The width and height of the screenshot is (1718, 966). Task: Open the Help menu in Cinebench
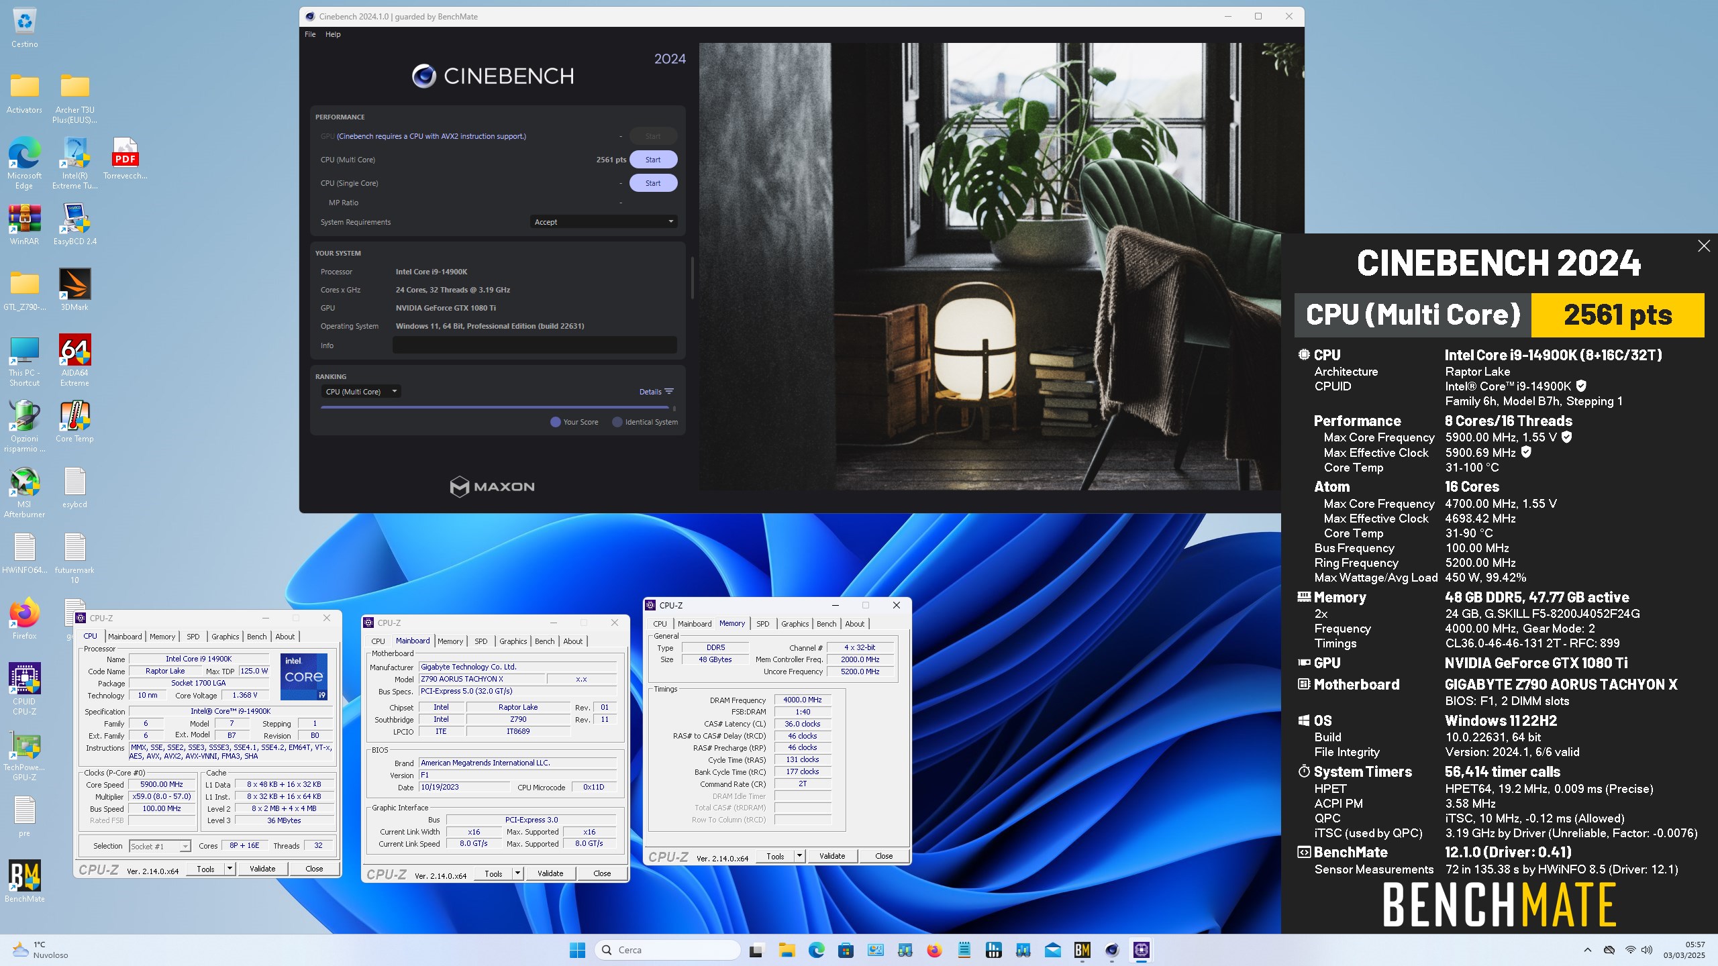(333, 34)
